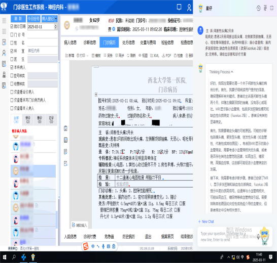Click the Sogou input method S icon
This screenshot has height=263, width=277.
pyautogui.click(x=86, y=246)
